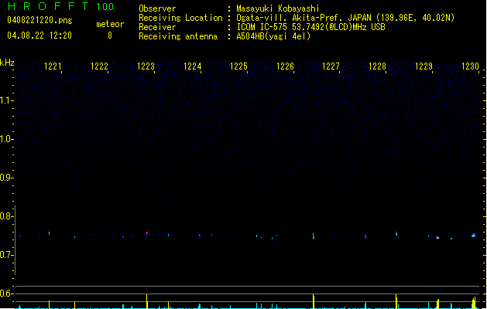Click the 1221 time marker
The image size is (487, 309).
pos(53,66)
